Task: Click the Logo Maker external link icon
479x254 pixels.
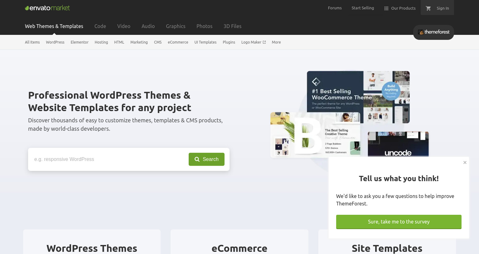Action: [264, 42]
